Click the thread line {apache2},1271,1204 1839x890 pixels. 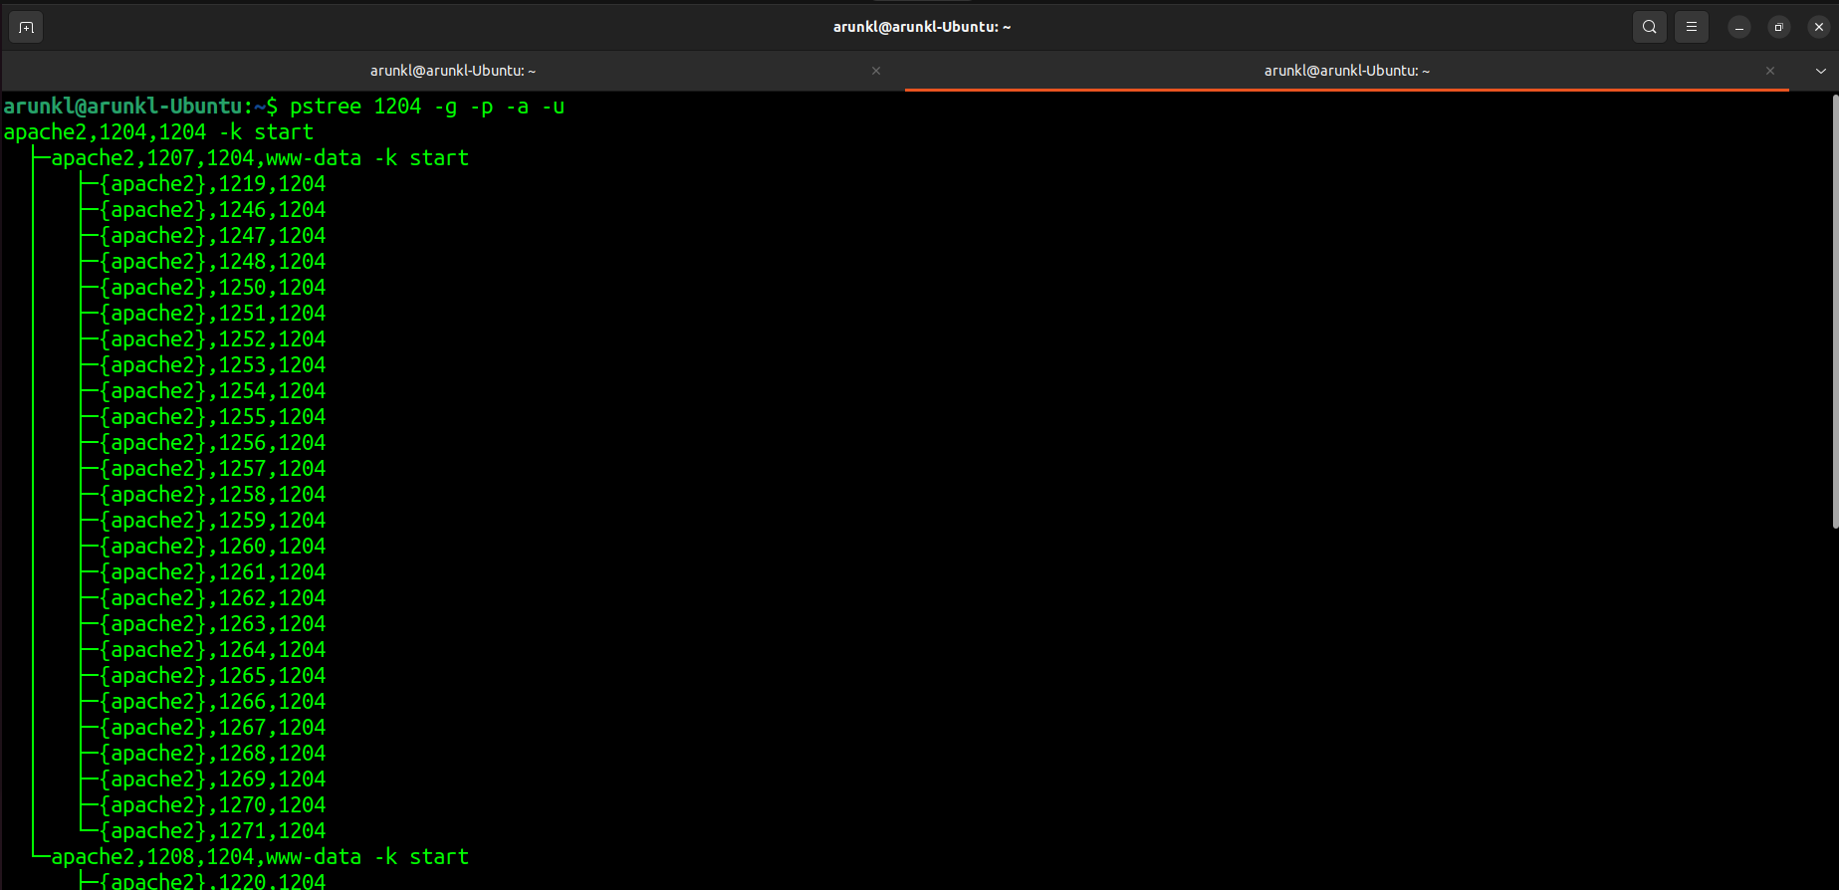coord(212,831)
